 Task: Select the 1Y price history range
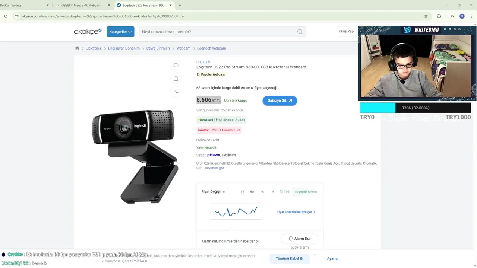[242, 192]
